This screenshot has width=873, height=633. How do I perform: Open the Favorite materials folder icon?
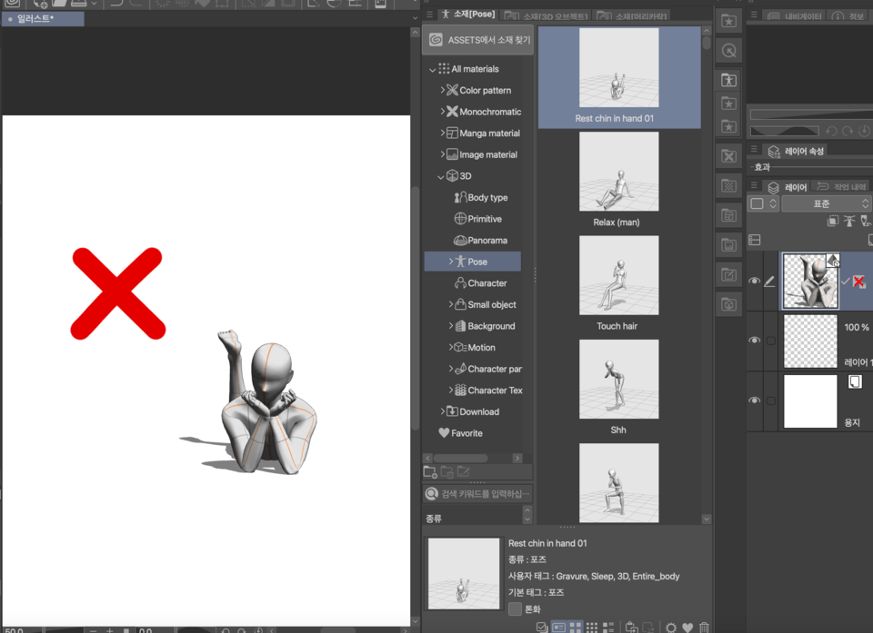(443, 433)
